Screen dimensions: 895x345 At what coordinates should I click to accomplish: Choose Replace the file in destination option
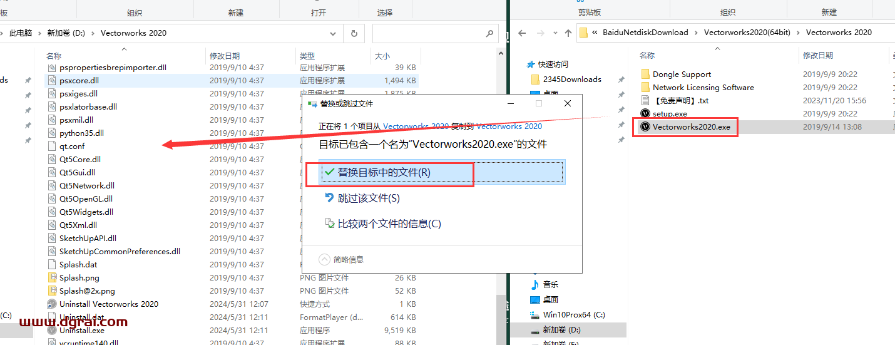click(442, 172)
